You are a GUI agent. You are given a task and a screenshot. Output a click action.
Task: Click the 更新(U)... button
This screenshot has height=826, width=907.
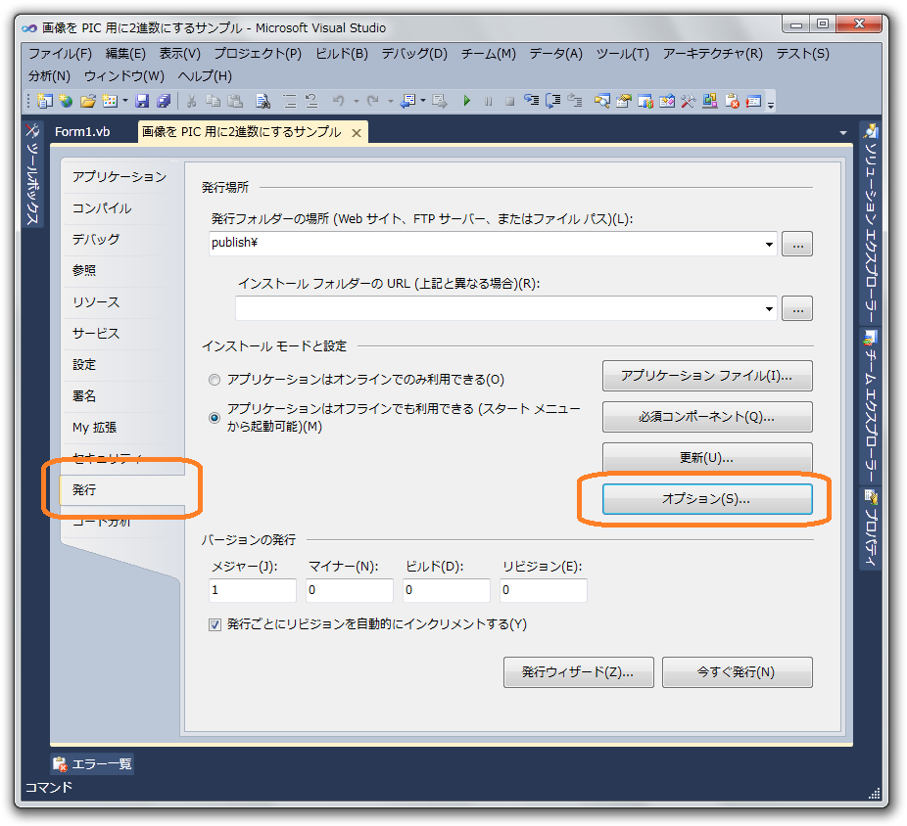pos(707,458)
